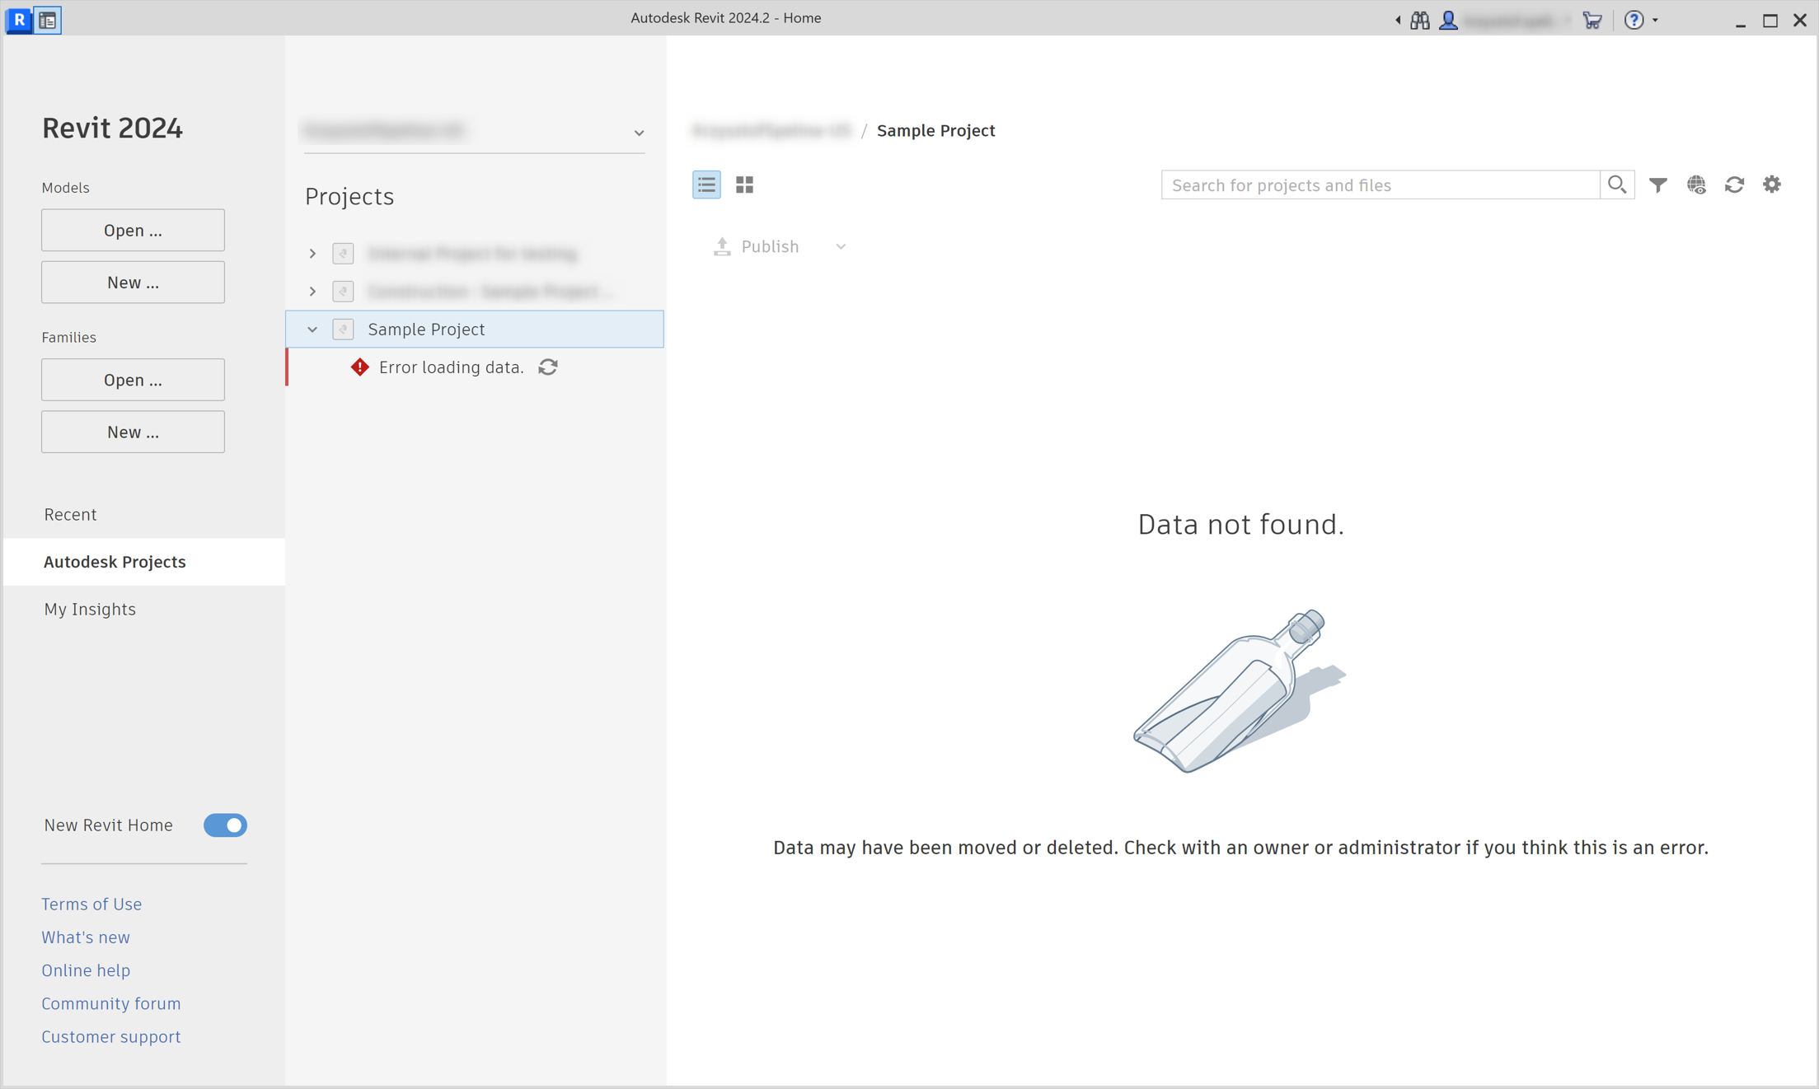Click the search magnifier icon

[x=1616, y=185]
